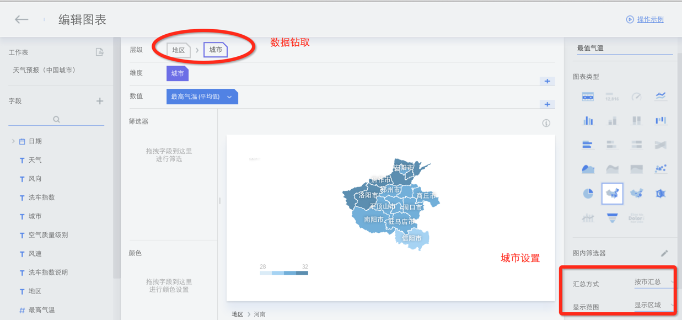Switch to the 地区 level in hierarchy
Viewport: 682px width, 320px height.
(178, 50)
